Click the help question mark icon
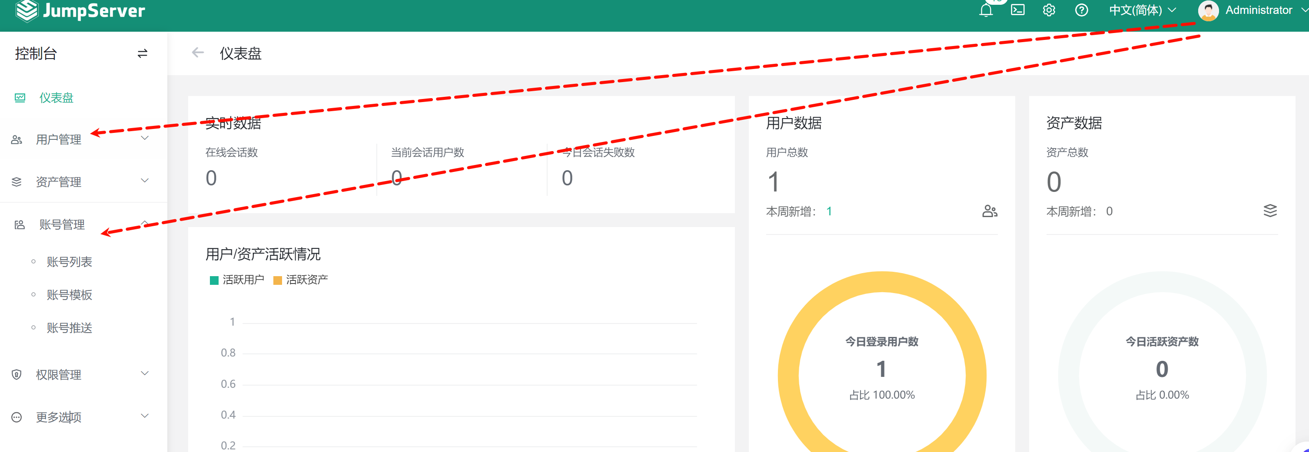Viewport: 1309px width, 452px height. [x=1081, y=10]
